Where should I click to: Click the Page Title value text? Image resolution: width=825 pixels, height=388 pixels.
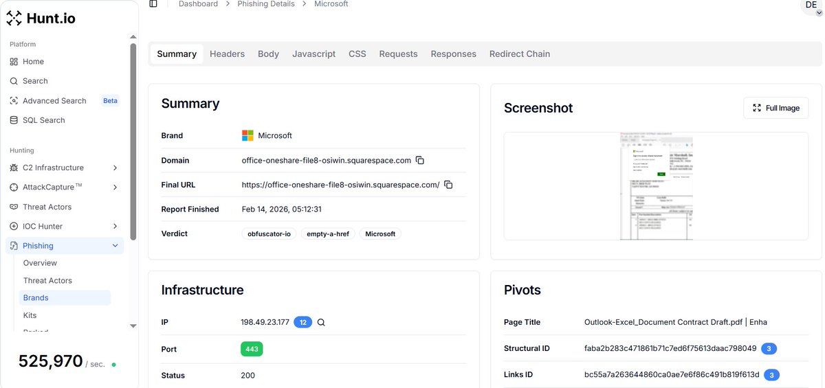click(x=676, y=322)
